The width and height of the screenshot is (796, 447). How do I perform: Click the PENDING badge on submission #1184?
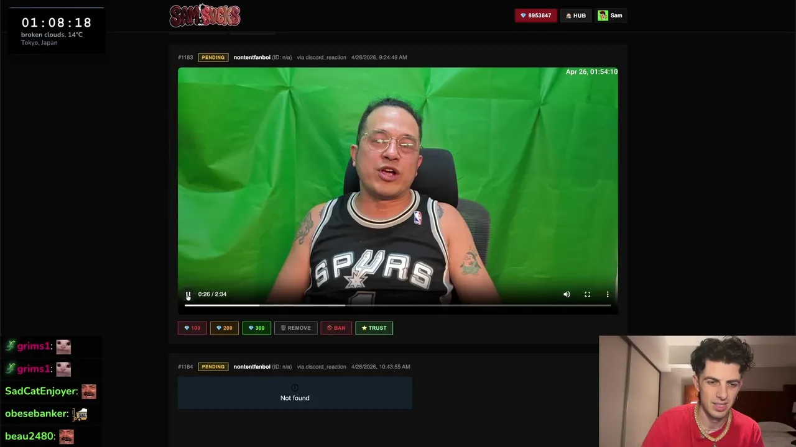coord(213,366)
